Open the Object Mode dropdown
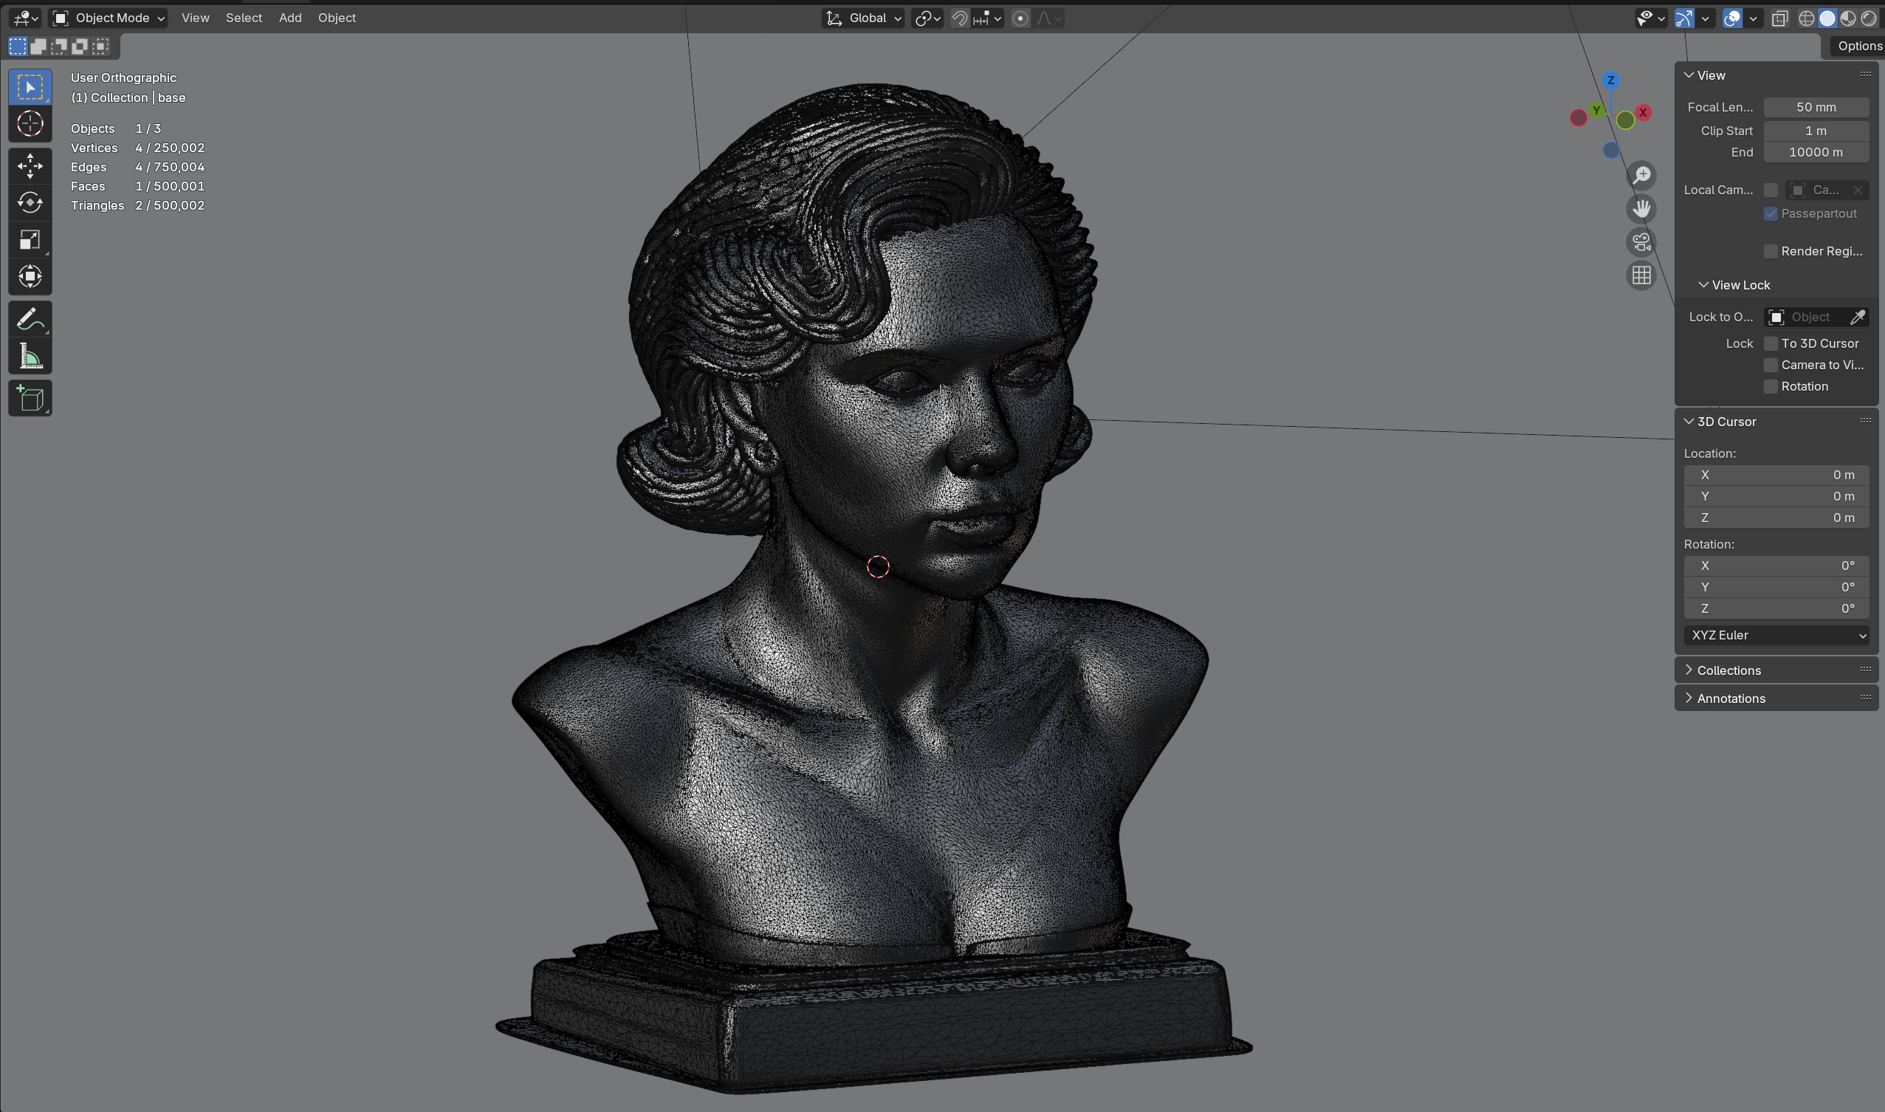This screenshot has height=1112, width=1885. pyautogui.click(x=109, y=18)
